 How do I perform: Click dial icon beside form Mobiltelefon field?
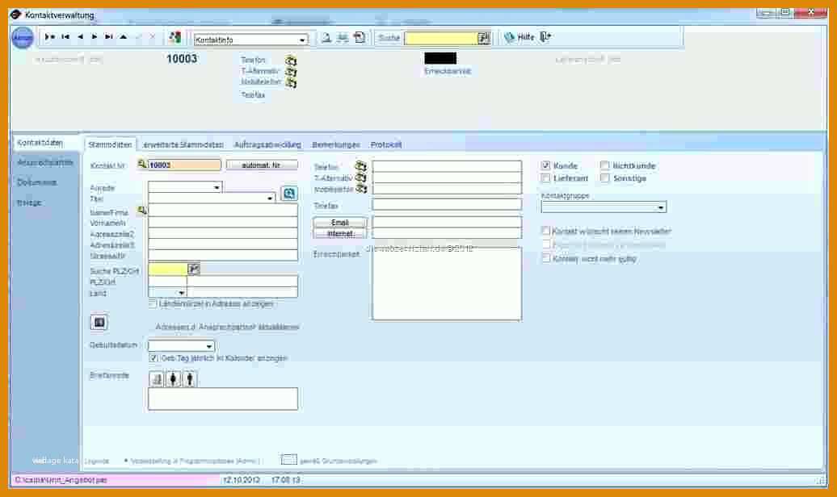coord(361,189)
